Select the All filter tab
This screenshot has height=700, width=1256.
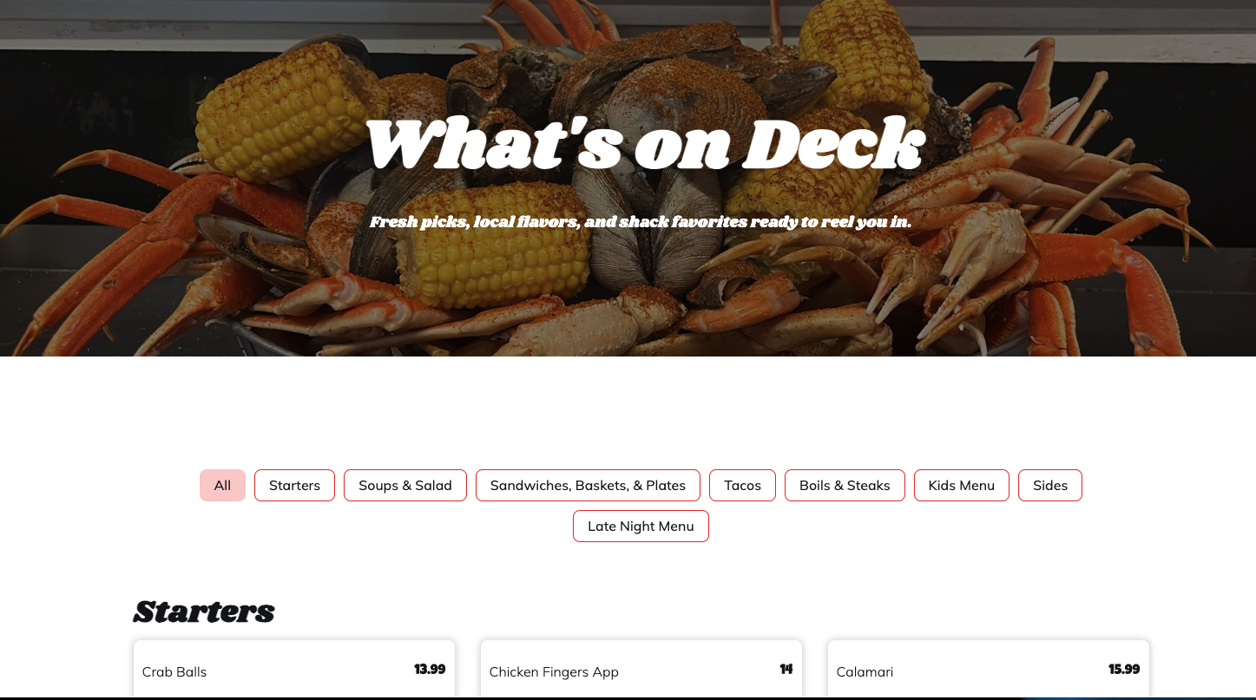[222, 485]
